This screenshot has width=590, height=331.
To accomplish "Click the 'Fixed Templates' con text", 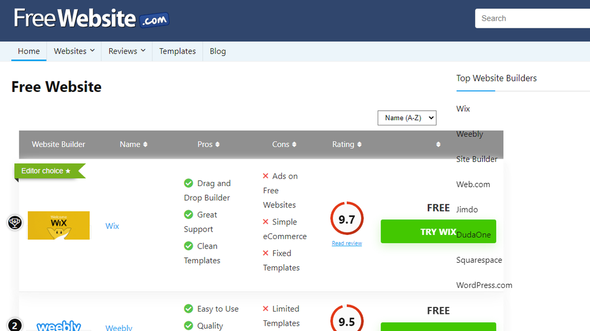I will pos(281,260).
